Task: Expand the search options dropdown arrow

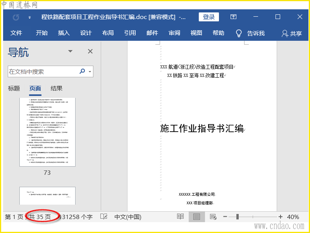Action: [90, 71]
